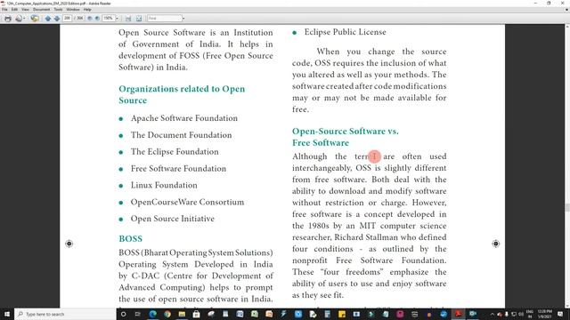Click the Adobe Reader taskbar icon
Viewport: 570px width, 320px height.
point(458,314)
